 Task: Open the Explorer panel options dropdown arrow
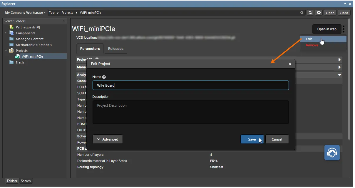point(345,4)
